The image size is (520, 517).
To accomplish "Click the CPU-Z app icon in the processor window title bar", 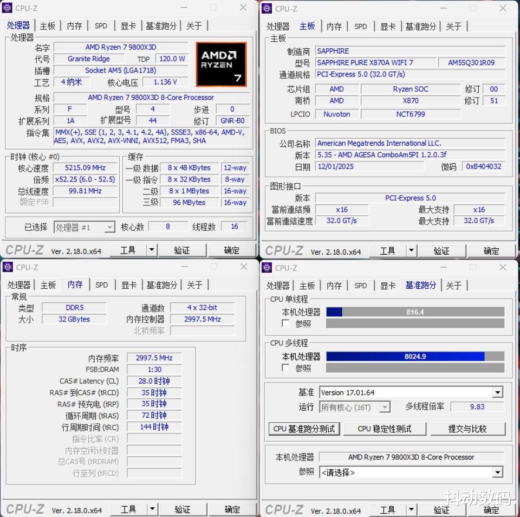I will click(x=7, y=8).
